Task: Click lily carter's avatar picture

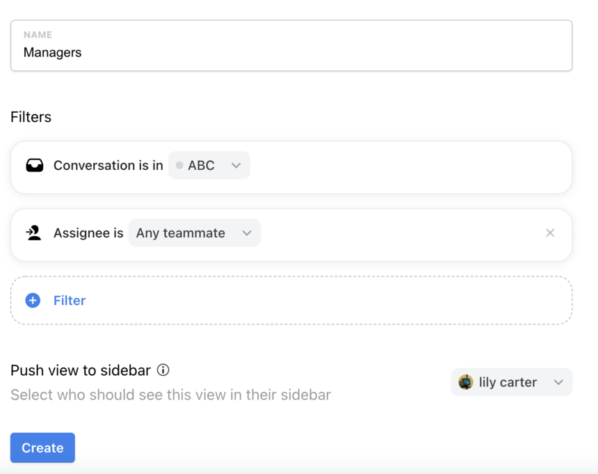Action: click(466, 382)
